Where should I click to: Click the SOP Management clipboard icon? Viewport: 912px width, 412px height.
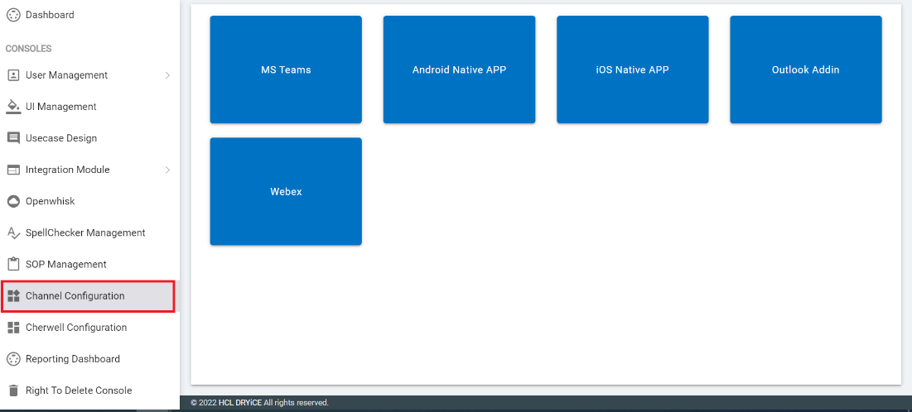(x=13, y=265)
